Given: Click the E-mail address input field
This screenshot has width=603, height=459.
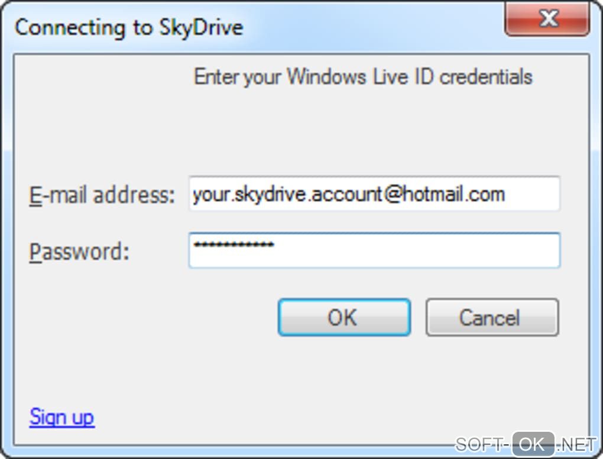Looking at the screenshot, I should pos(374,194).
